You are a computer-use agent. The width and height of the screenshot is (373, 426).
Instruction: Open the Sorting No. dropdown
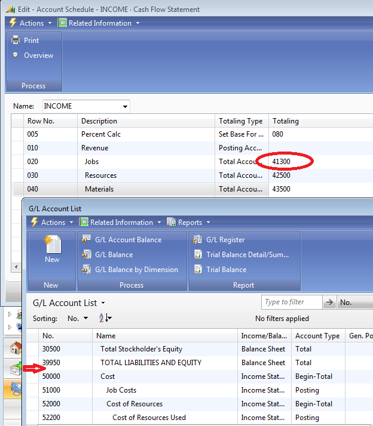point(78,319)
